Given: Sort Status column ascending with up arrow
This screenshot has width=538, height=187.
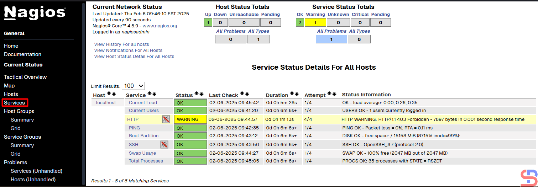Looking at the screenshot, I should point(197,94).
